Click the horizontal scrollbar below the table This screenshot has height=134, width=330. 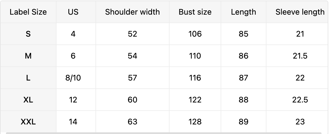[x=164, y=133]
